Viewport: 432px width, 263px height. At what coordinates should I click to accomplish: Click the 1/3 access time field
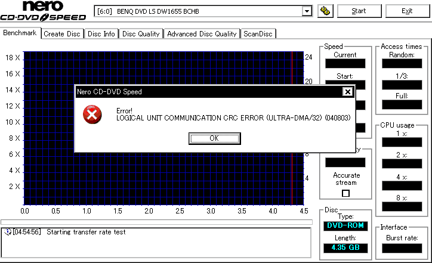click(402, 85)
